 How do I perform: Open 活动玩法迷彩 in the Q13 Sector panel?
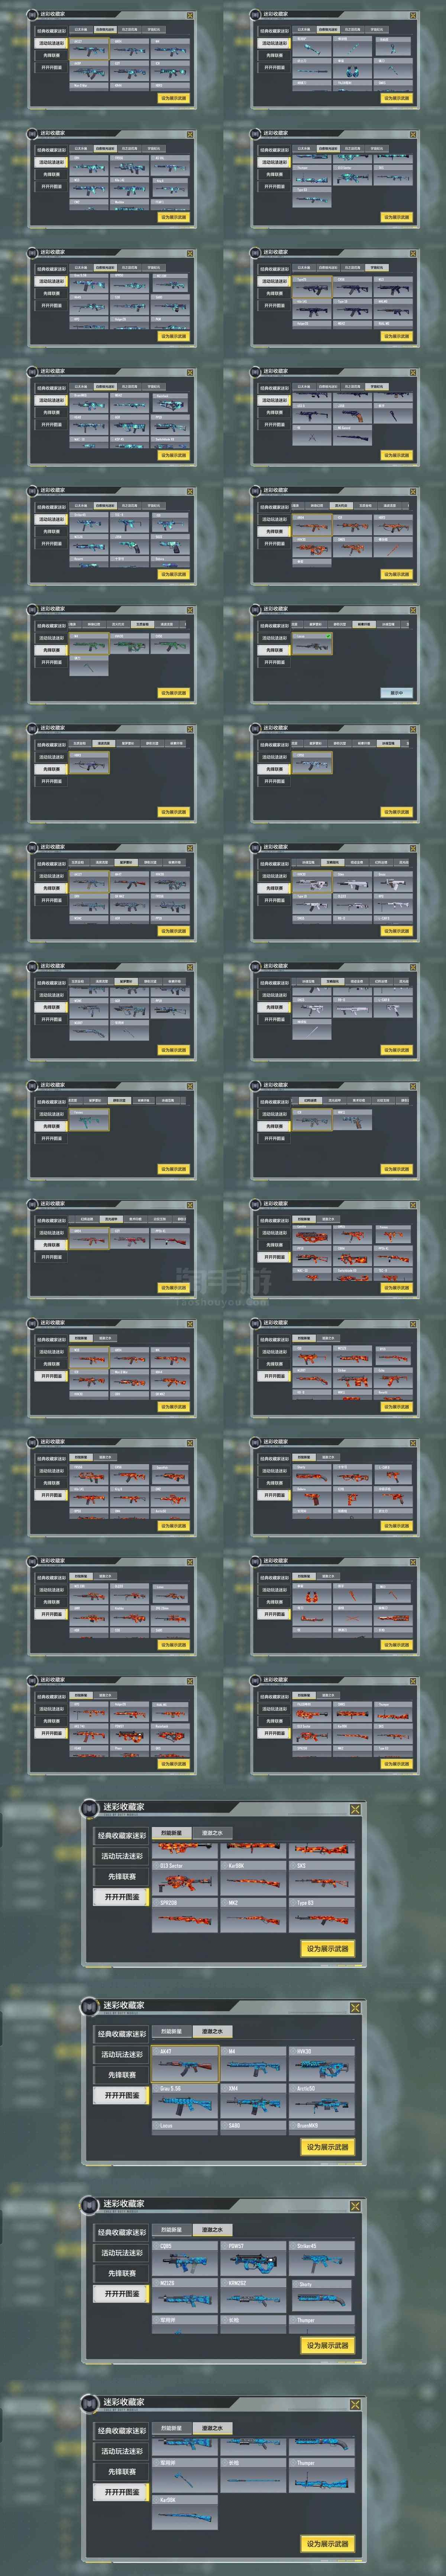click(x=121, y=1856)
